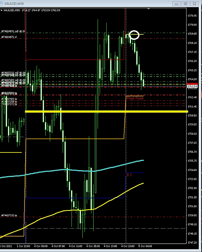The image size is (202, 252).
Task: Click the red Pivot Point label
Action: pos(135,98)
